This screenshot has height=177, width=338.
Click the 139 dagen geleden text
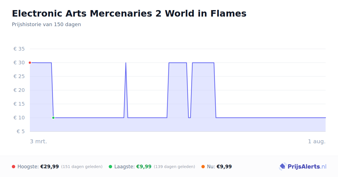(x=174, y=167)
